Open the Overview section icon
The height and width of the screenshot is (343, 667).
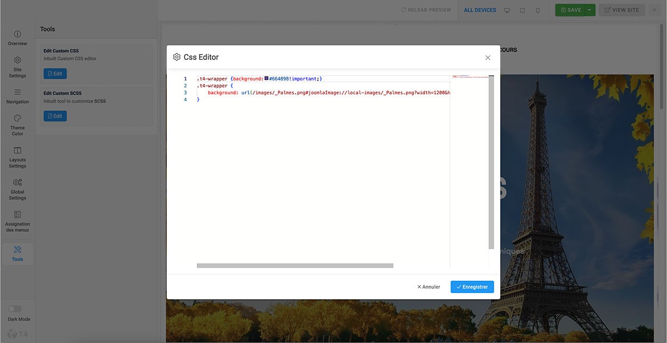(17, 34)
